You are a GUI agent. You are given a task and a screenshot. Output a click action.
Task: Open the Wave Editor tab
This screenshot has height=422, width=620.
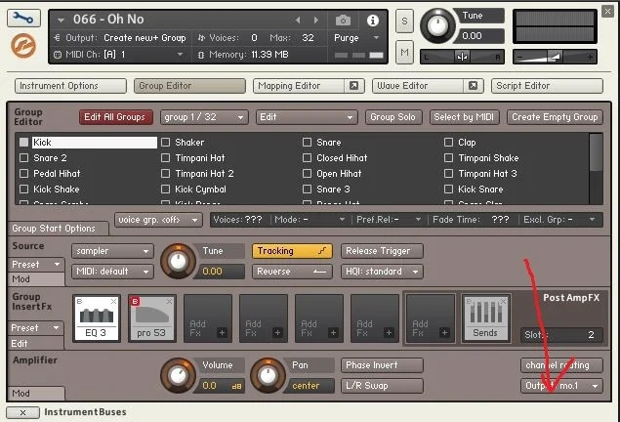click(x=418, y=86)
